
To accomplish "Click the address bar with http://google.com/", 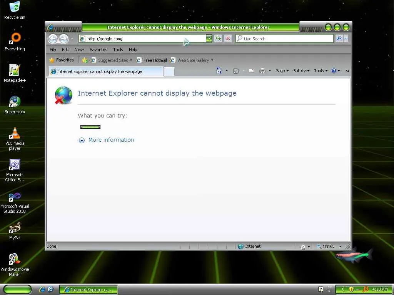I will pyautogui.click(x=142, y=39).
